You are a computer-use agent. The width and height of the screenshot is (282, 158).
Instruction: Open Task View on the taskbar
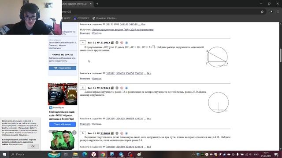coord(66,154)
